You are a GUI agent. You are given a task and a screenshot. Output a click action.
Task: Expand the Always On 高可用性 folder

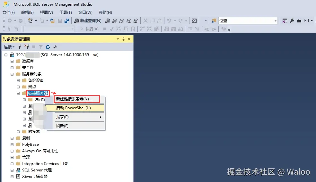pos(12,151)
